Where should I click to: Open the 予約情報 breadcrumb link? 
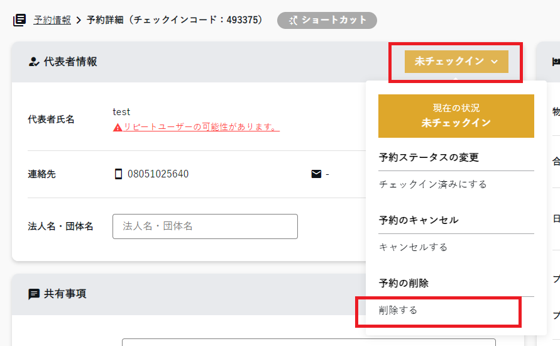52,20
